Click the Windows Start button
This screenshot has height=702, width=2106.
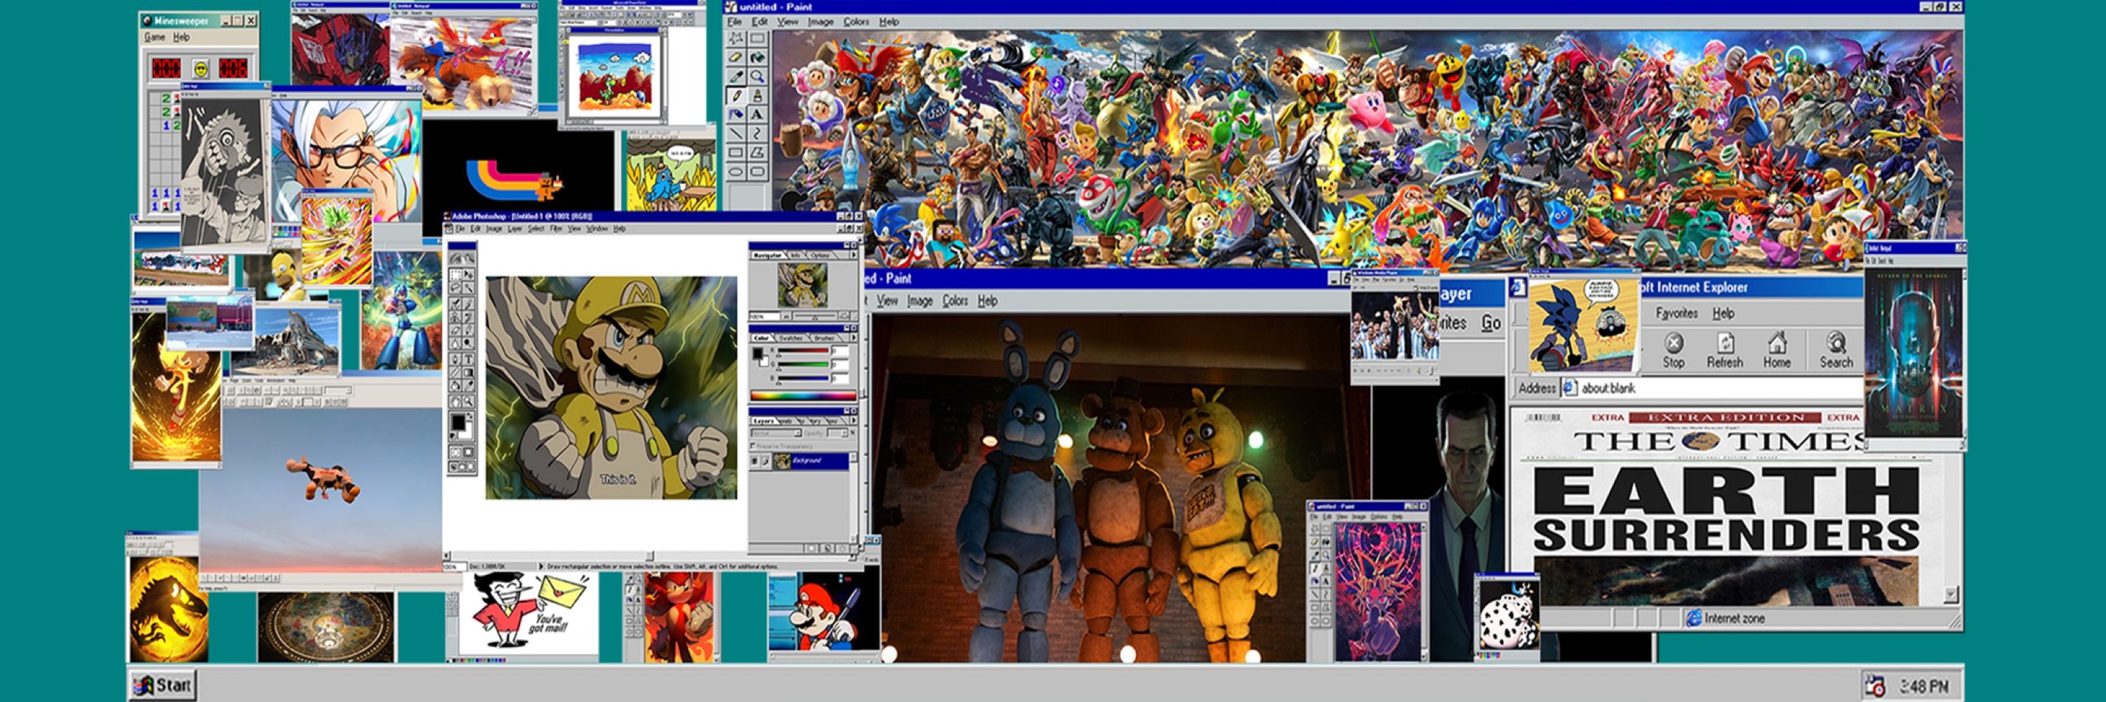click(163, 685)
